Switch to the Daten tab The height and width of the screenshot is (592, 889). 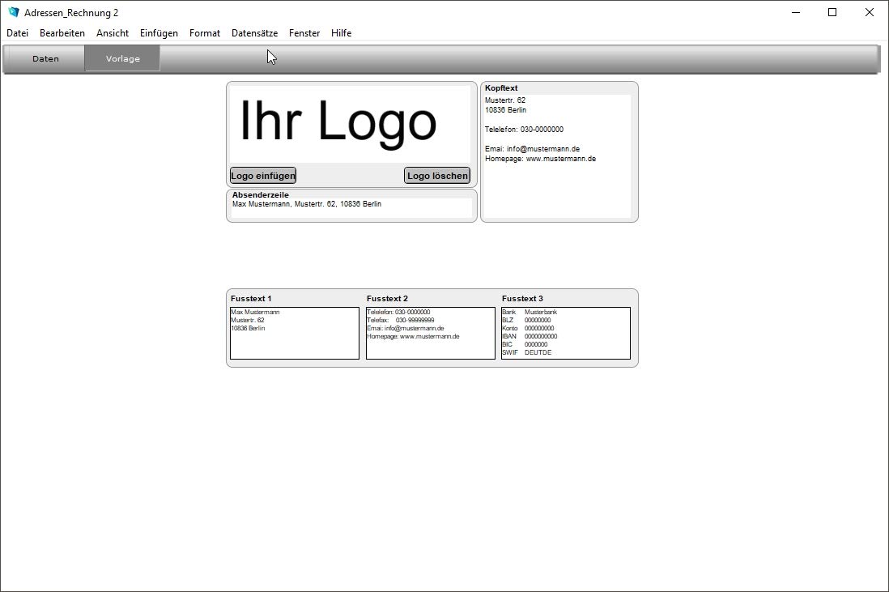(x=45, y=58)
